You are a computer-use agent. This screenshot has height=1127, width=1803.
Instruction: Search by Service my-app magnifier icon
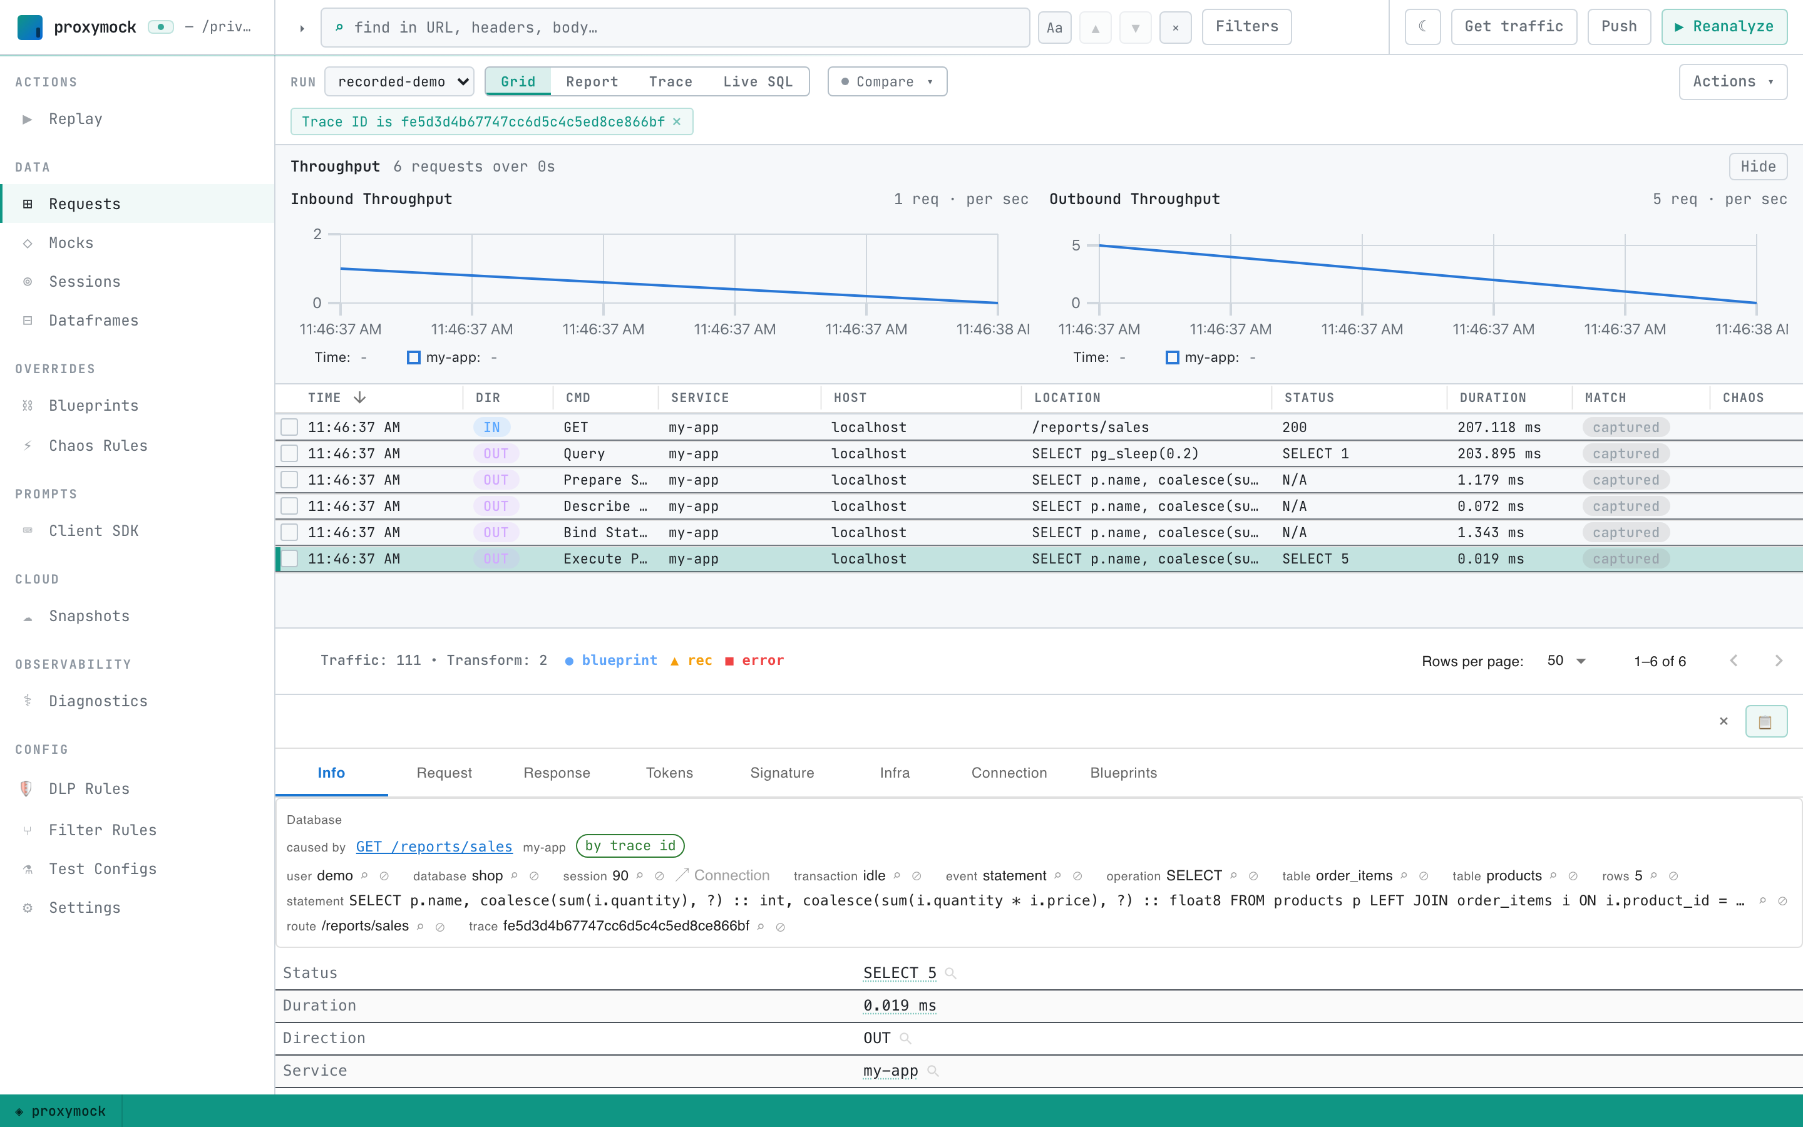click(933, 1071)
